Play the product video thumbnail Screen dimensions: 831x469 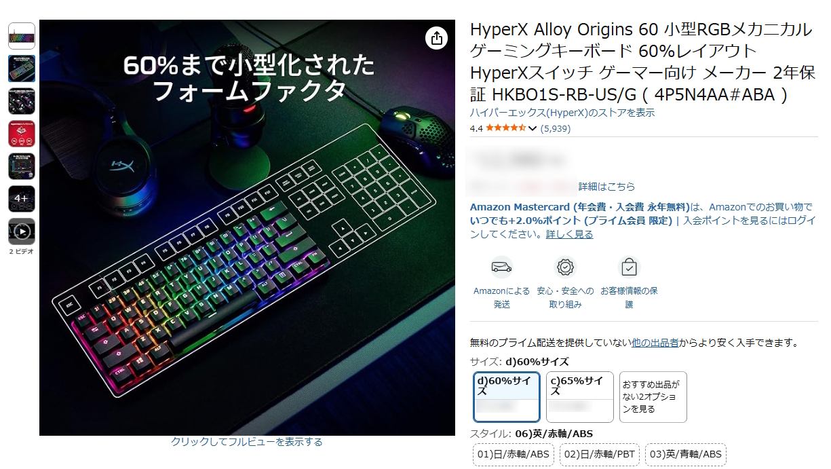[x=22, y=231]
